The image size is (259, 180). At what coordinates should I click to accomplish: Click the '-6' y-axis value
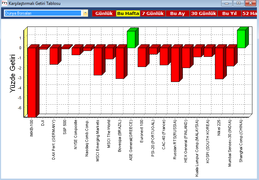tap(20, 108)
